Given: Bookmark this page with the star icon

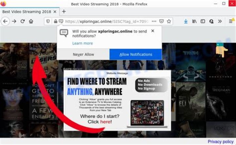Looking at the screenshot, I should coord(169,21).
